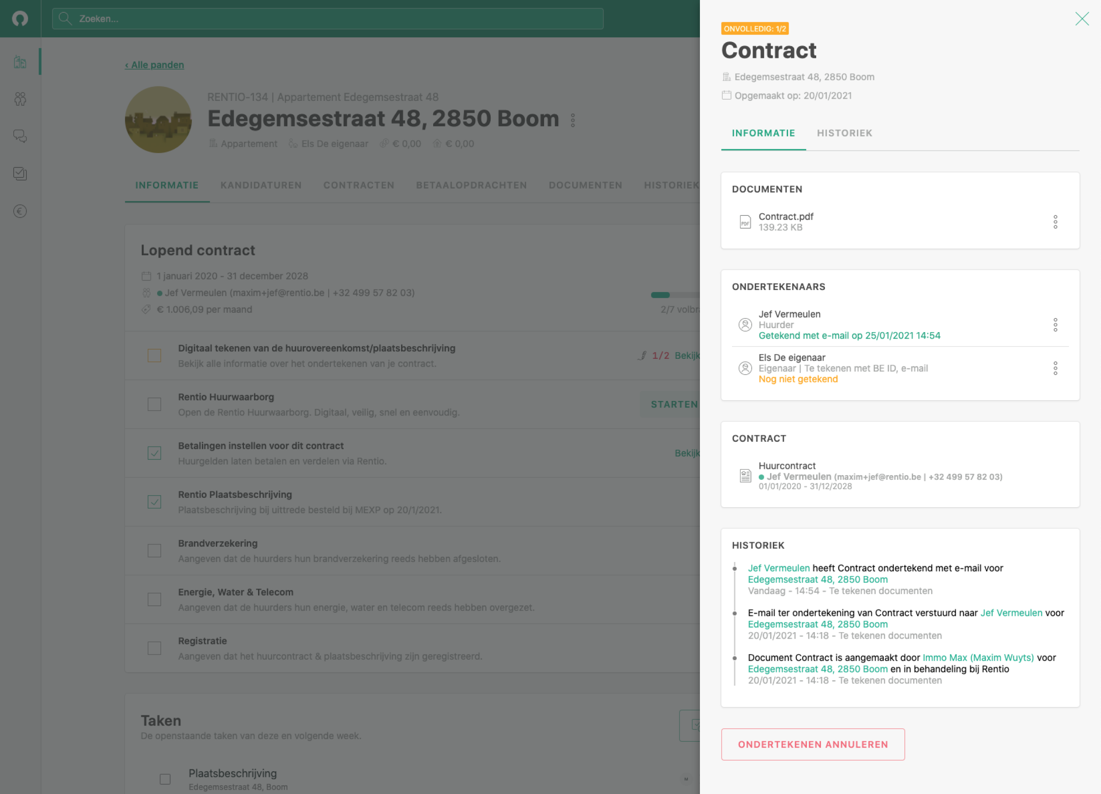Click the Huurcontract document icon
This screenshot has width=1101, height=794.
745,476
